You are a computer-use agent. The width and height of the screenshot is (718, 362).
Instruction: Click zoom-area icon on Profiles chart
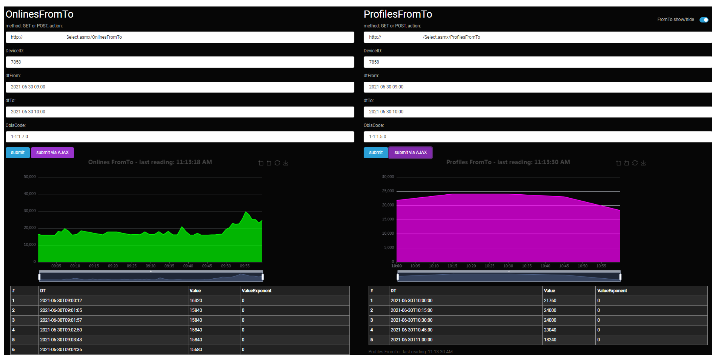point(618,163)
